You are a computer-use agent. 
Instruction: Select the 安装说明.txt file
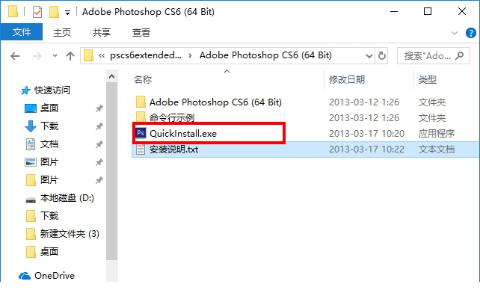coord(173,149)
